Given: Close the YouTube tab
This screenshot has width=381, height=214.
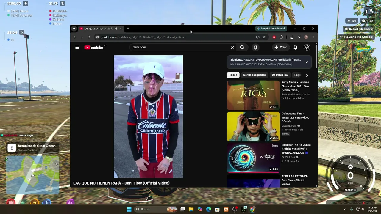Looking at the screenshot, I should click(x=121, y=29).
